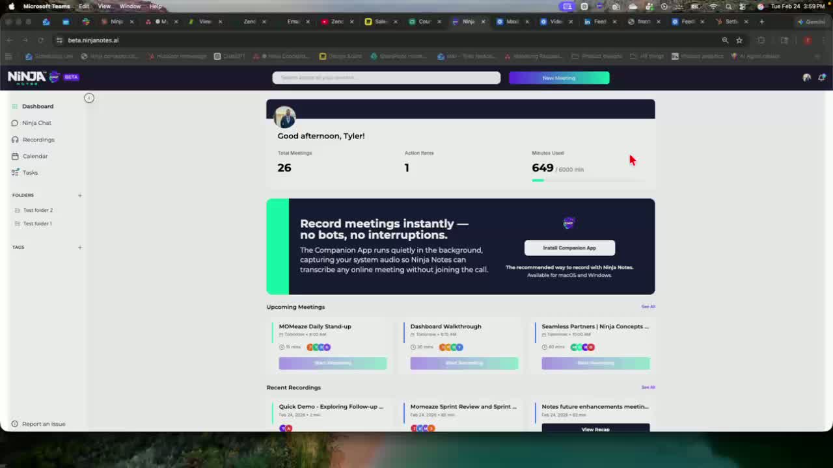Open the Seamless Partners | Ninja Concepts title
833x468 pixels.
(x=595, y=326)
